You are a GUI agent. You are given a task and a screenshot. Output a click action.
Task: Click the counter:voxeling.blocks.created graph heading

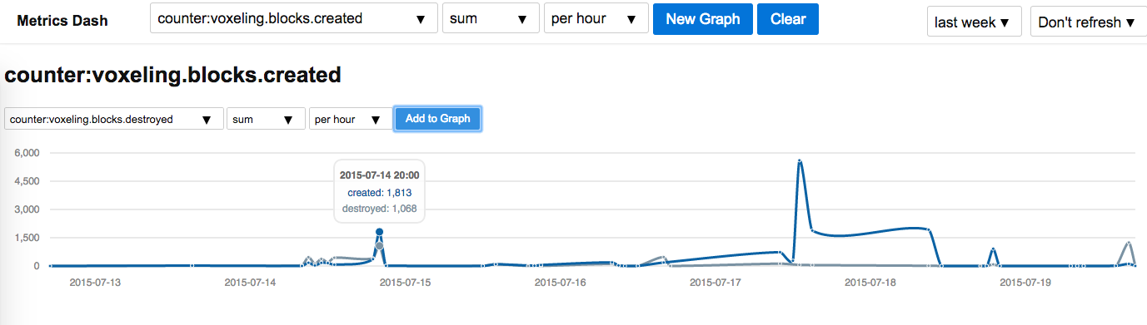tap(173, 75)
